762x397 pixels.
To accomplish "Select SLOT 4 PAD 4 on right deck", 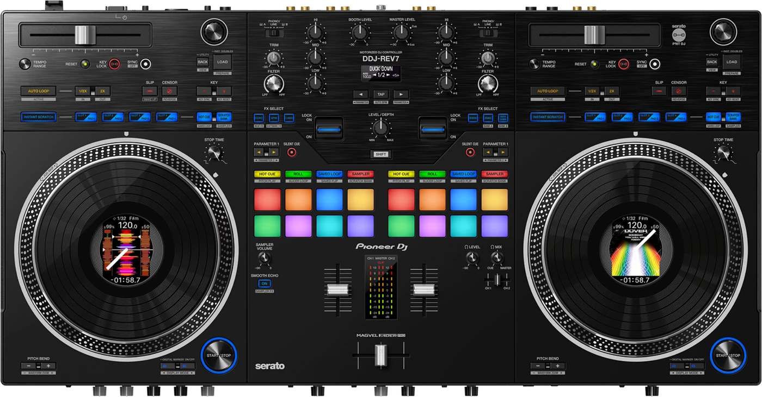I will [x=676, y=117].
